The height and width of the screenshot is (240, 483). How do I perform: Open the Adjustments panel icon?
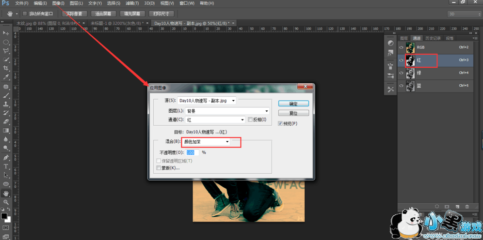[390, 43]
